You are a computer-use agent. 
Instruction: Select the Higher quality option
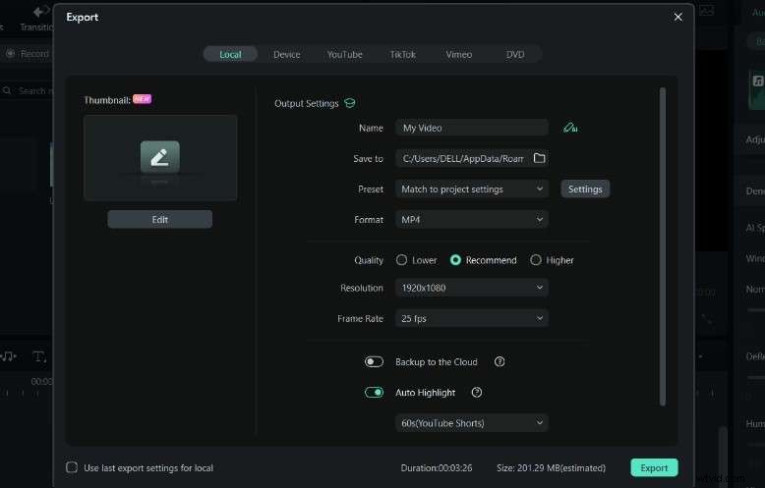536,260
